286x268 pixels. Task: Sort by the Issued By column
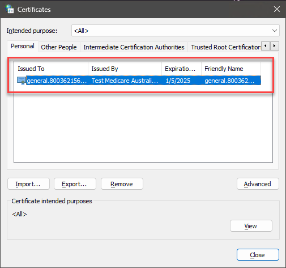125,69
